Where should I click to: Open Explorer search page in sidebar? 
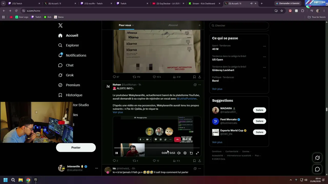point(69,45)
